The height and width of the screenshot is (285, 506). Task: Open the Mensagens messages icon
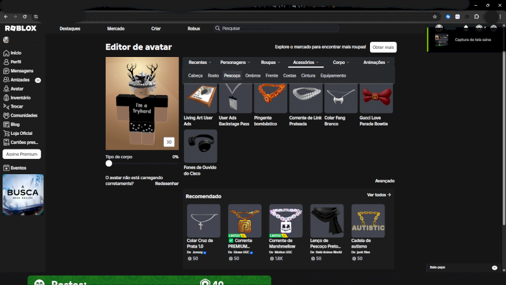6,71
